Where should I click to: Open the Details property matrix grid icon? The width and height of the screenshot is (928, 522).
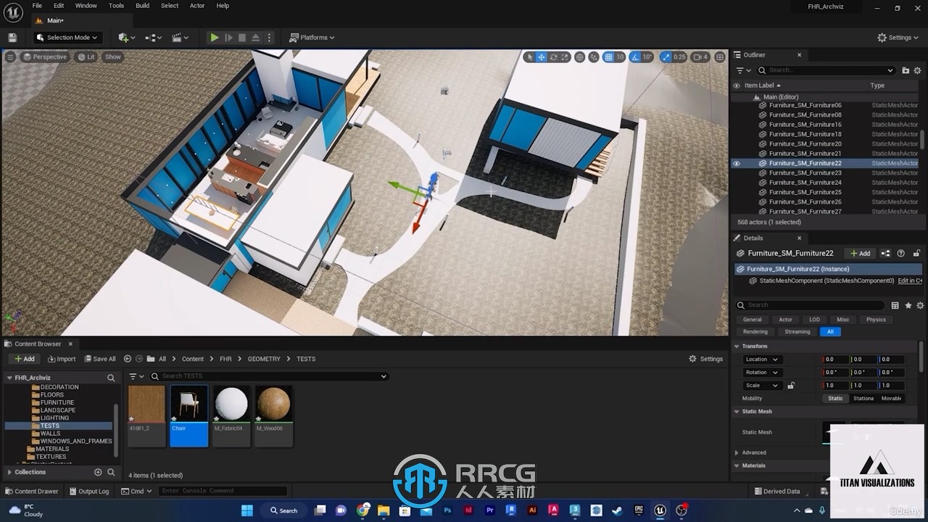[895, 305]
